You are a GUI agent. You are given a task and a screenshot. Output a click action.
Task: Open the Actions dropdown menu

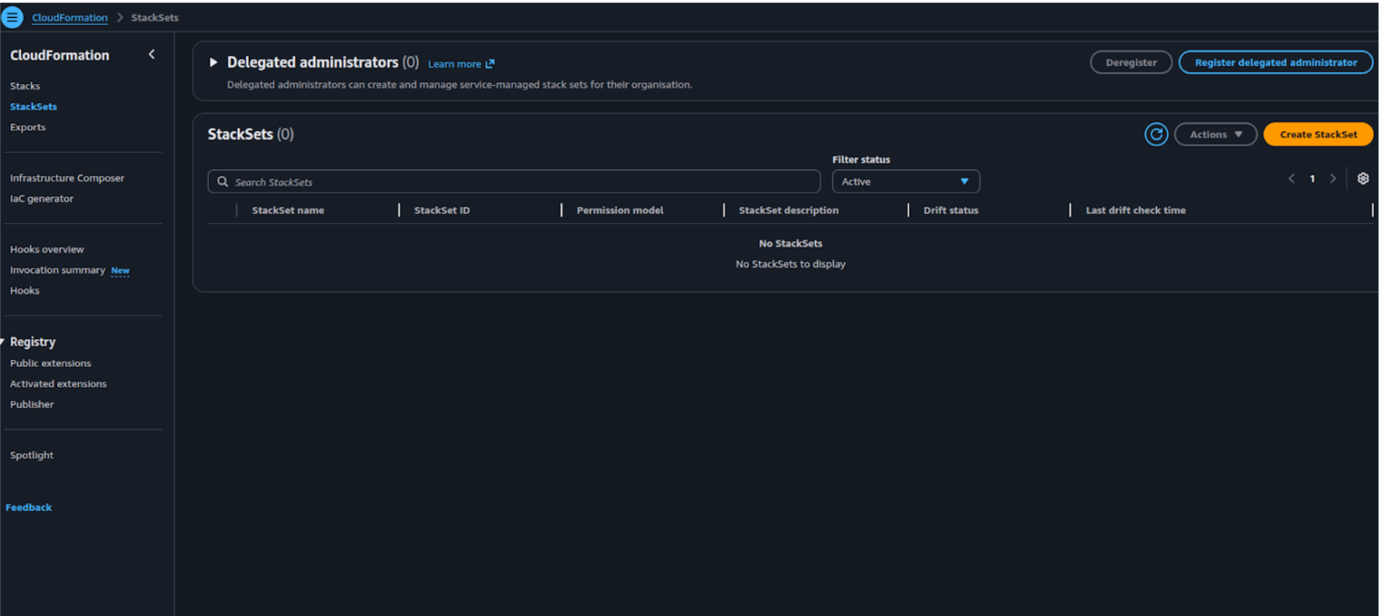(1215, 134)
